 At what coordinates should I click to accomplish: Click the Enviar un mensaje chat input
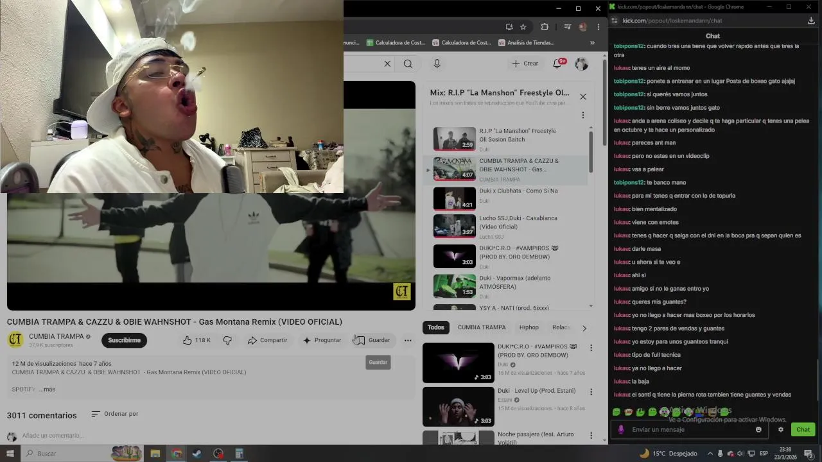click(x=690, y=430)
